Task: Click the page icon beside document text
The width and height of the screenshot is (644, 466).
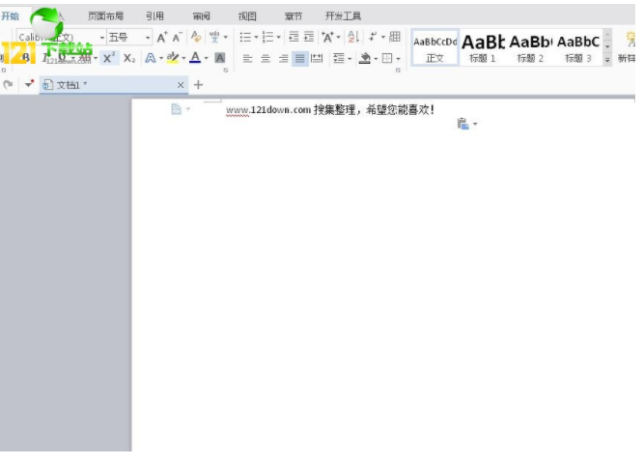Action: (x=176, y=109)
